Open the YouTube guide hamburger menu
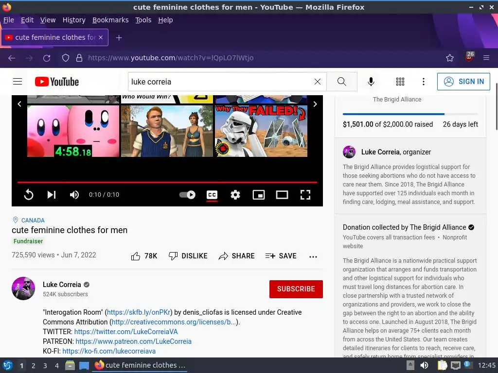Screen dimensions: 498x373 (18, 82)
